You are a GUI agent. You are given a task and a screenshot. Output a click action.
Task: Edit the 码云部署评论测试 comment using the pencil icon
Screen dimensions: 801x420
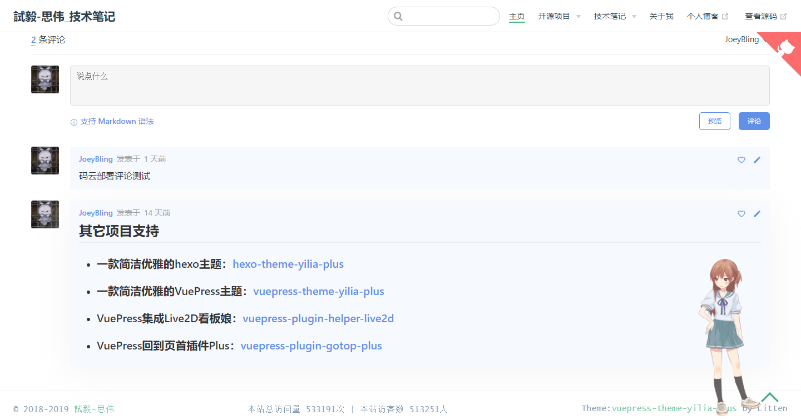point(756,160)
